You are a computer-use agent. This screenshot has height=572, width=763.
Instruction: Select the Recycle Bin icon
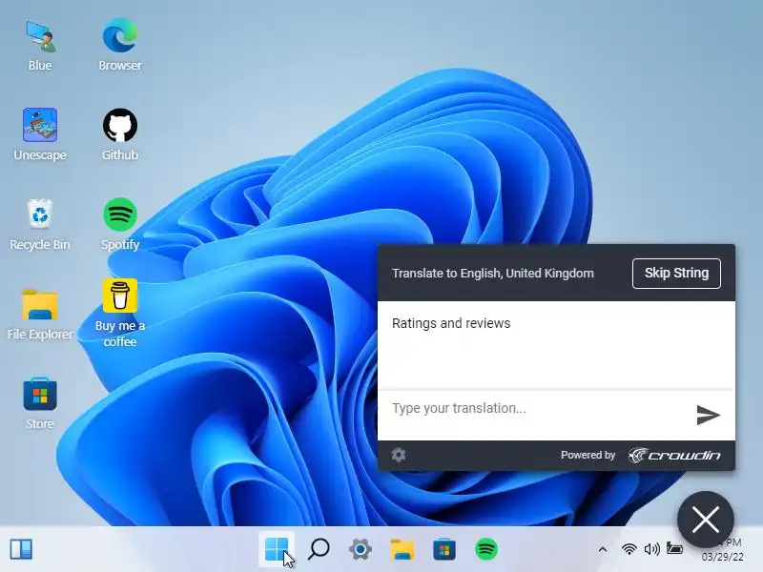tap(40, 225)
